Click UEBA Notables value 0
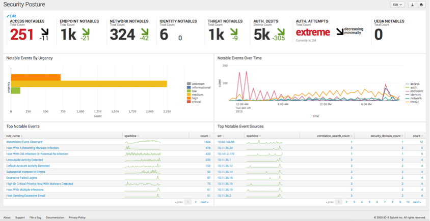The width and height of the screenshot is (430, 221). pos(379,35)
